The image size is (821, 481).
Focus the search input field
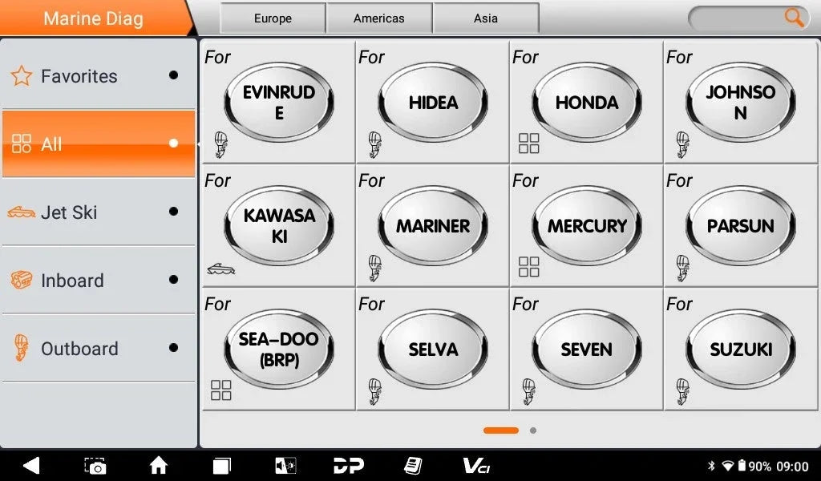tap(749, 18)
